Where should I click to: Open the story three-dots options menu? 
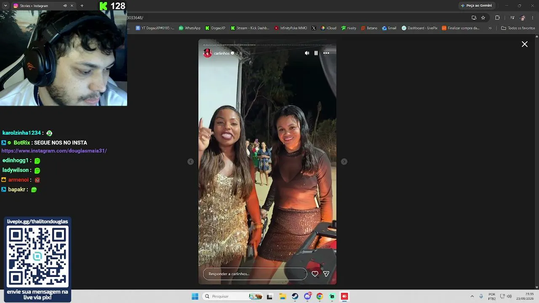click(x=326, y=53)
